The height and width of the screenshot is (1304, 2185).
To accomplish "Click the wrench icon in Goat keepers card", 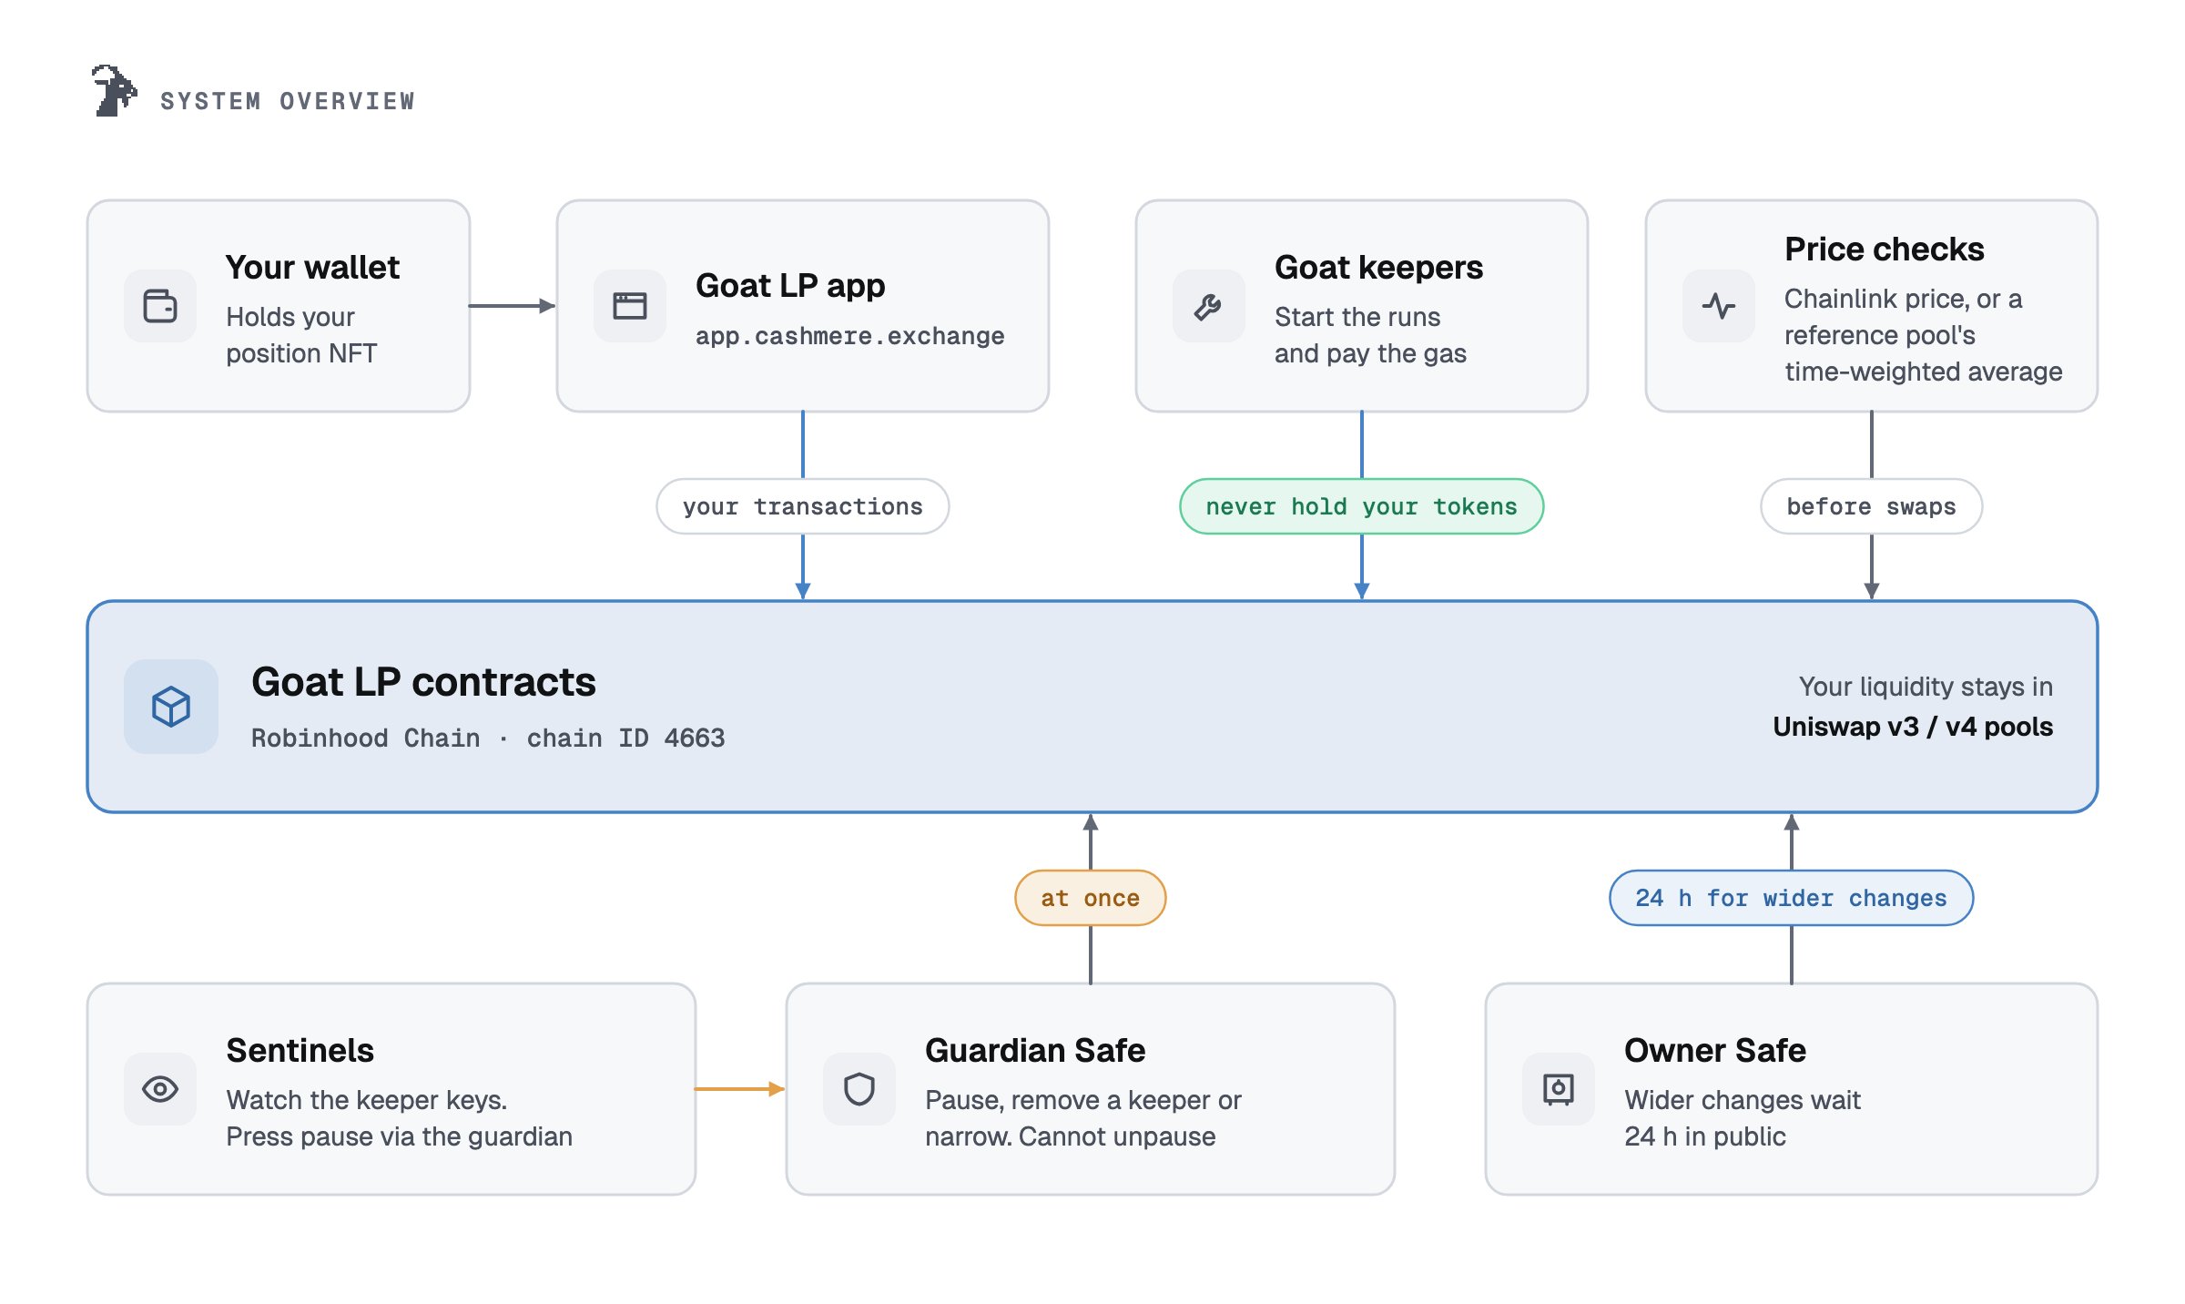I will tap(1209, 306).
